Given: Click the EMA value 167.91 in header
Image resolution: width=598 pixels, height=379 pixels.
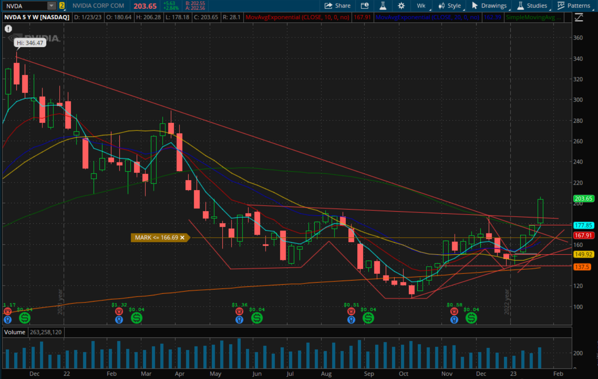Looking at the screenshot, I should 362,17.
